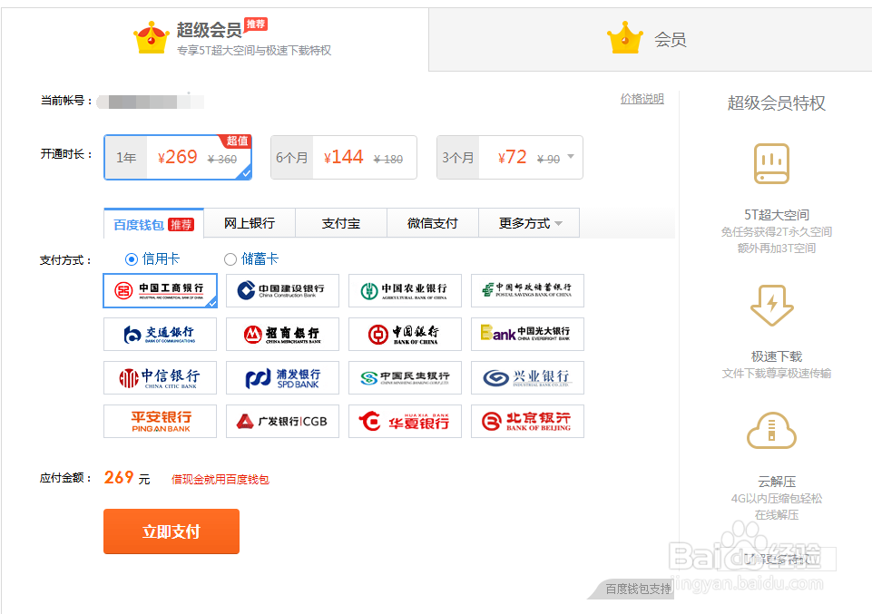Click the 5T超大空间 storage icon
This screenshot has width=872, height=614.
(772, 163)
